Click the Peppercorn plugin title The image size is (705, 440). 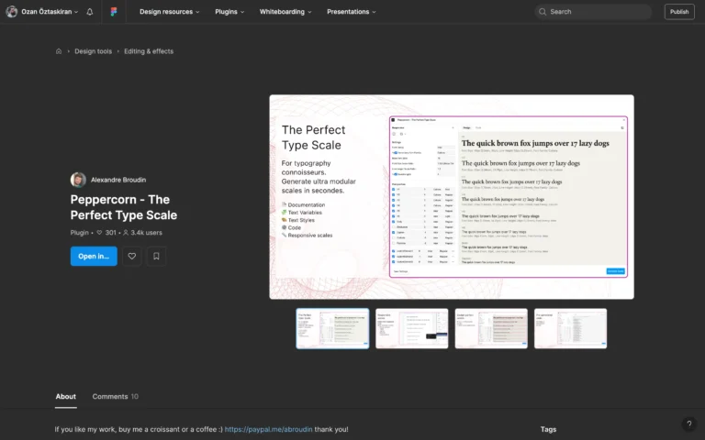point(124,207)
